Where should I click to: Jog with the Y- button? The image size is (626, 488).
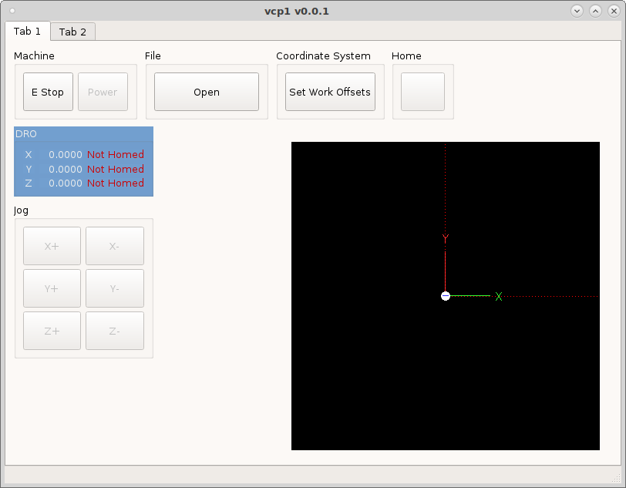pos(115,288)
